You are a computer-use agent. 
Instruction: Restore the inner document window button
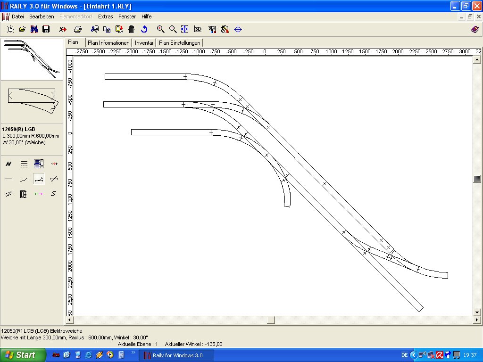pos(470,17)
